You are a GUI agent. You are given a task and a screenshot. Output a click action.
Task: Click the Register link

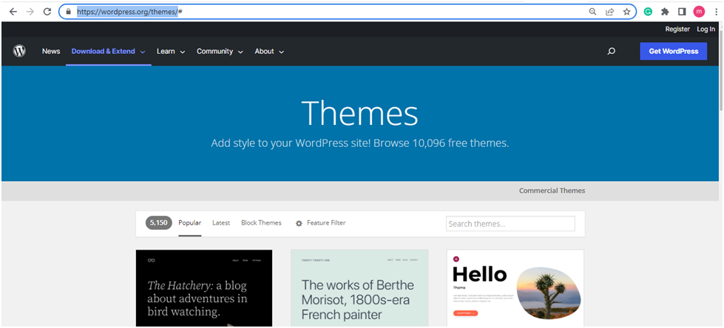(677, 29)
